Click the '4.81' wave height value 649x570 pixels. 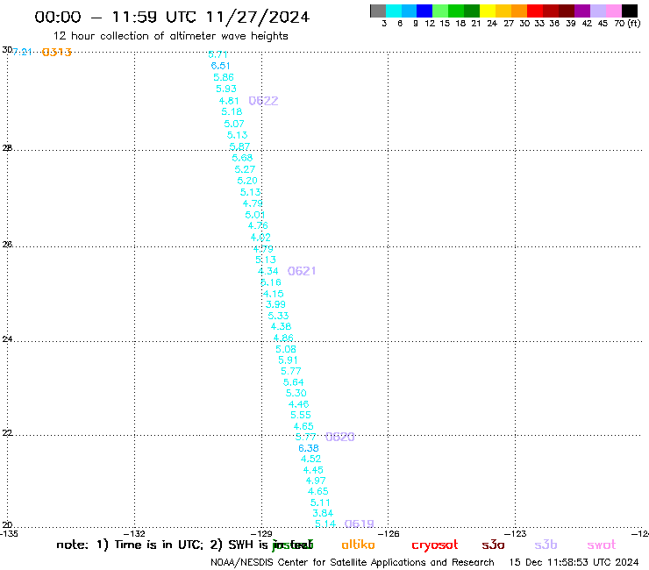[229, 101]
